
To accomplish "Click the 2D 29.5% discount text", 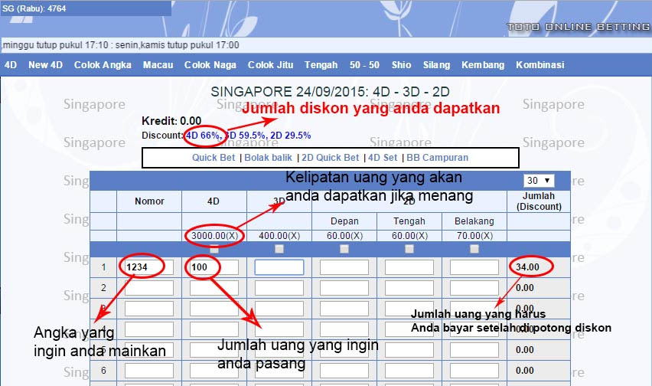I will tap(290, 136).
